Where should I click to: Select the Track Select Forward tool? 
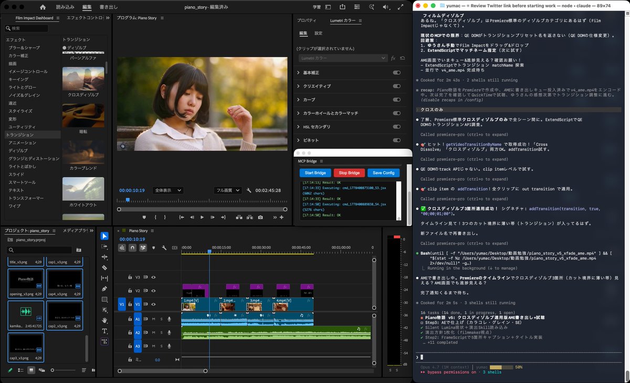tap(104, 246)
